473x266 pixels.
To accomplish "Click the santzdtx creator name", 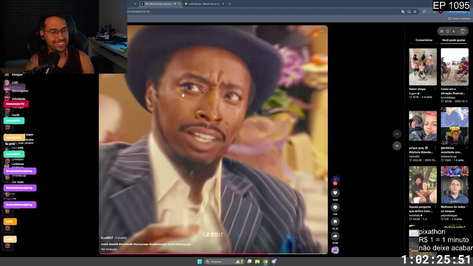I will point(414,157).
